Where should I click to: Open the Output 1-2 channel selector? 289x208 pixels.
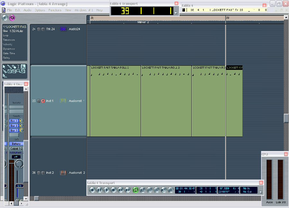click(16, 148)
